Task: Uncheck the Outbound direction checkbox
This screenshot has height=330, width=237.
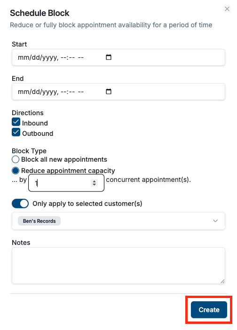Action: click(x=16, y=133)
